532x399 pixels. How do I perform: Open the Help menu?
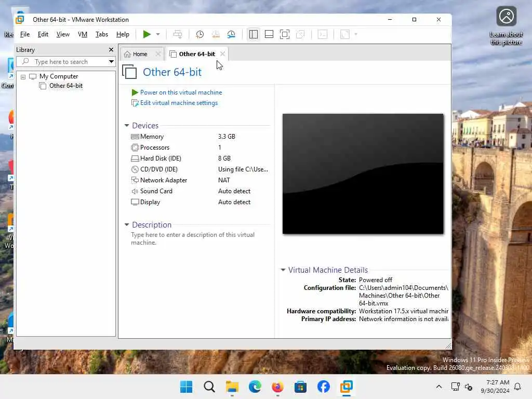click(x=123, y=34)
